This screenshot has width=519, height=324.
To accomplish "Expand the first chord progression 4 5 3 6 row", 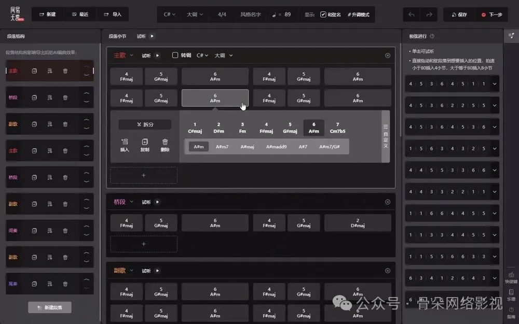I will click(495, 84).
